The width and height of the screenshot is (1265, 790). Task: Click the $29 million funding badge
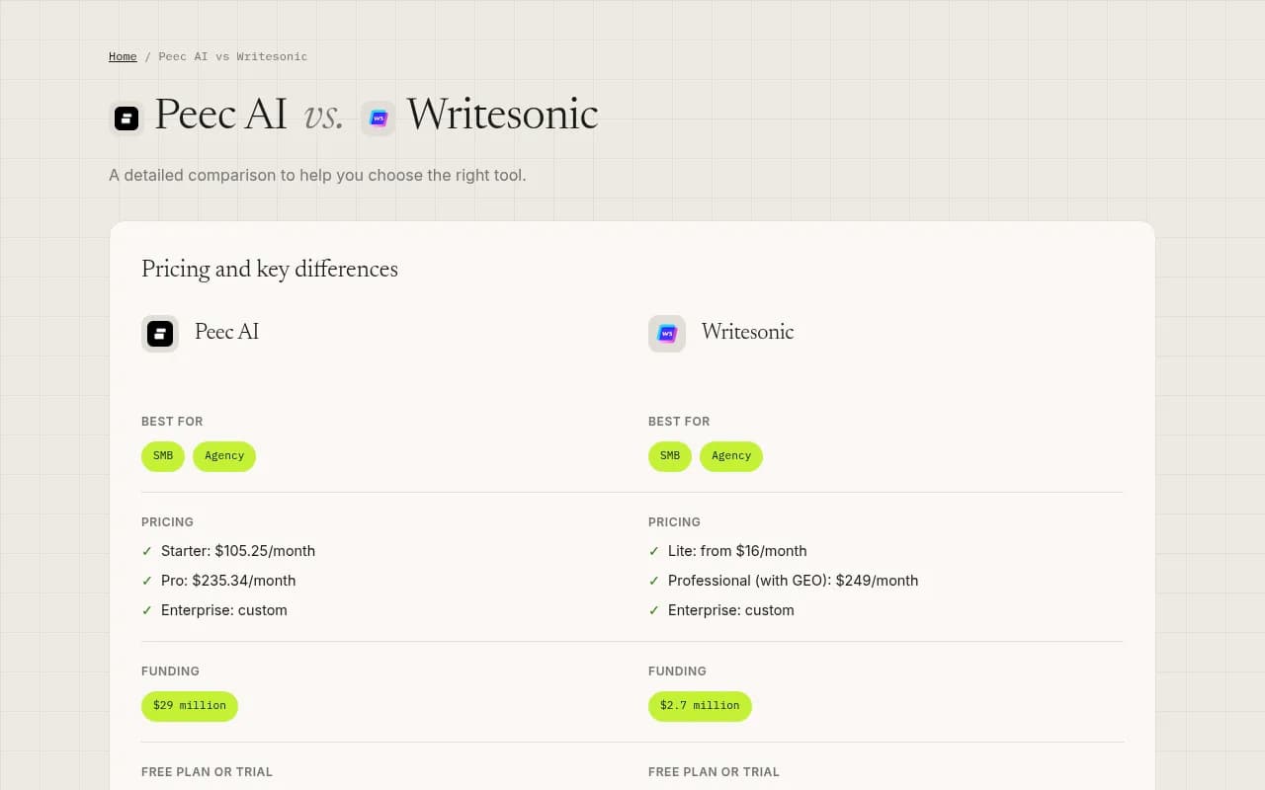coord(189,706)
